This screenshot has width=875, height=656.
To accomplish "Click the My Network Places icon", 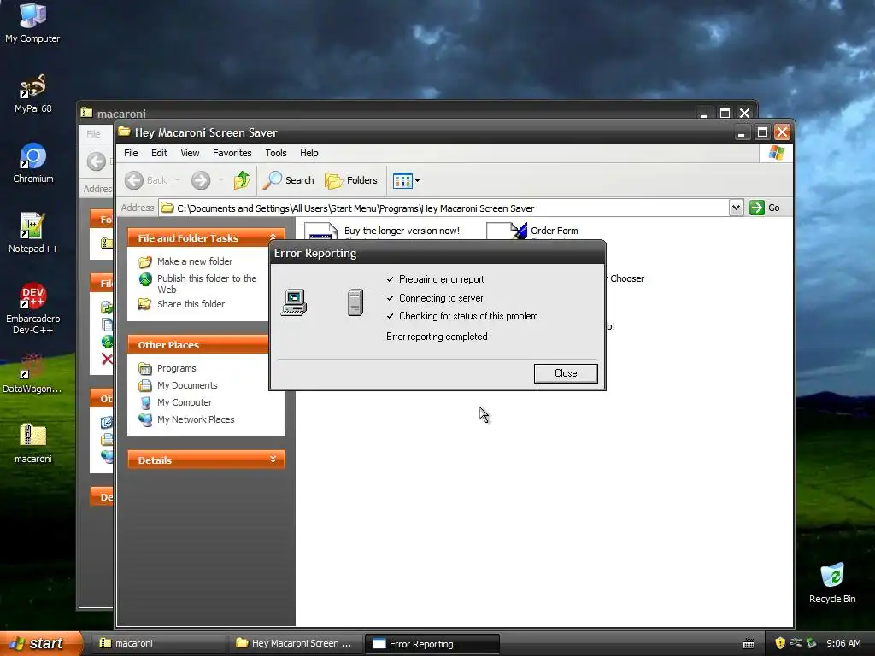I will tap(145, 419).
